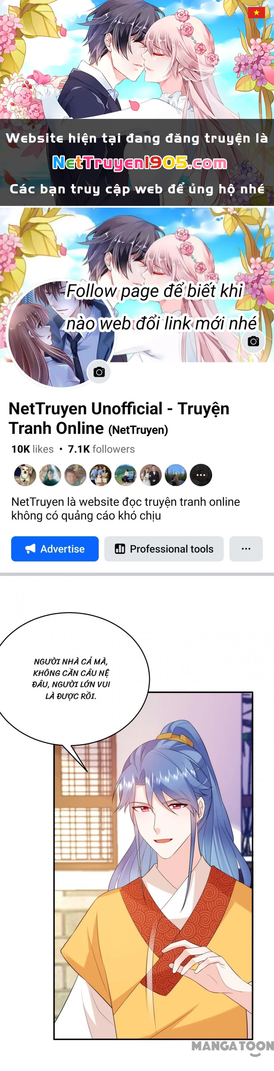This screenshot has width=274, height=1071.
Task: Open the NetTruyen1905.com website link
Action: [140, 162]
